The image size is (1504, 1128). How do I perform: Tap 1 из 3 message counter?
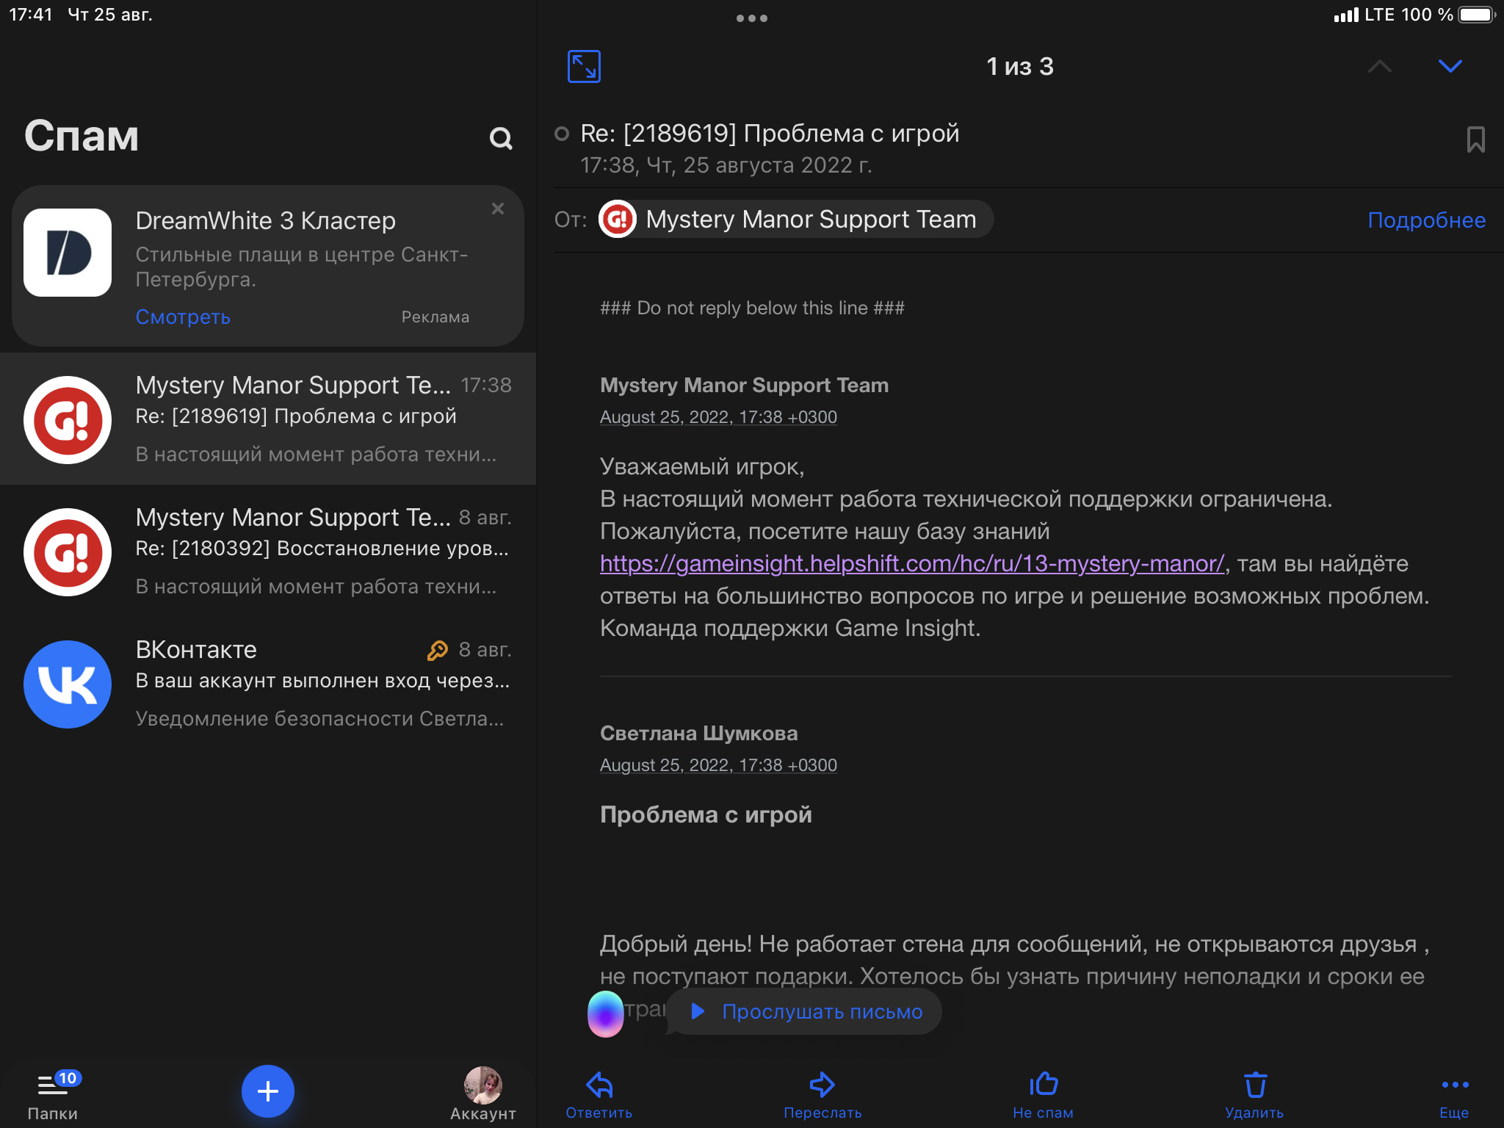pos(1020,67)
